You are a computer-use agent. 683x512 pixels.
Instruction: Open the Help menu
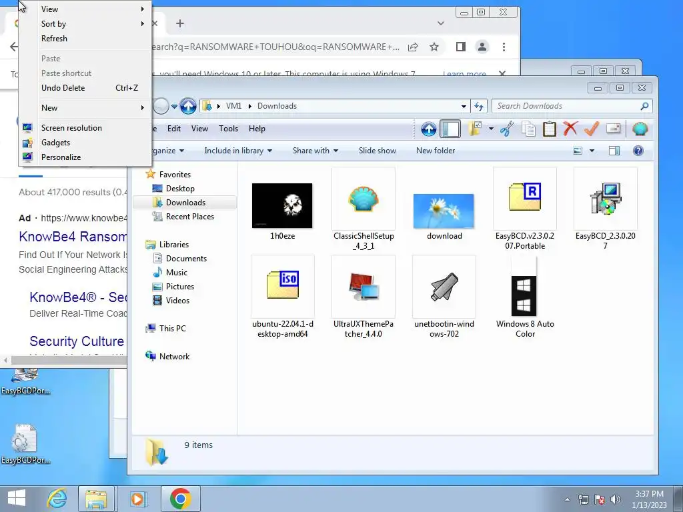(257, 129)
